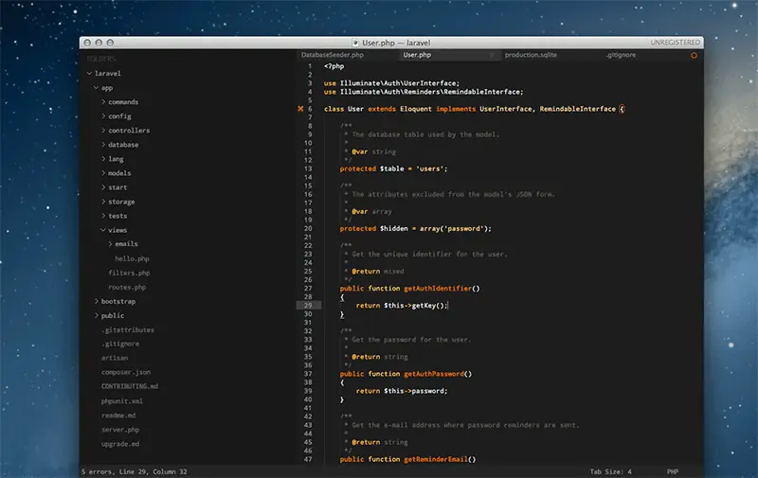
Task: Open phpunit.xml in the sidebar
Action: pos(122,401)
